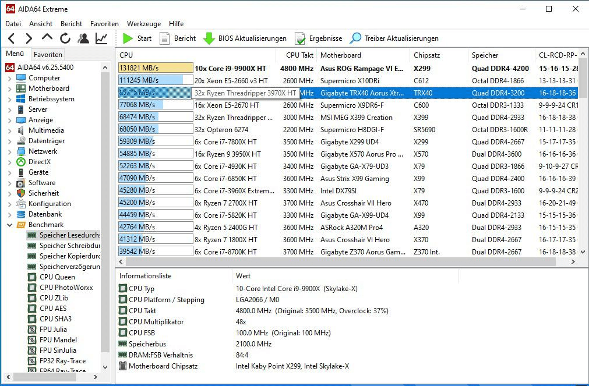Viewport: 589px width, 386px height.
Task: Select the 20x Xeon E5-2660 v3 HT row
Action: (348, 81)
